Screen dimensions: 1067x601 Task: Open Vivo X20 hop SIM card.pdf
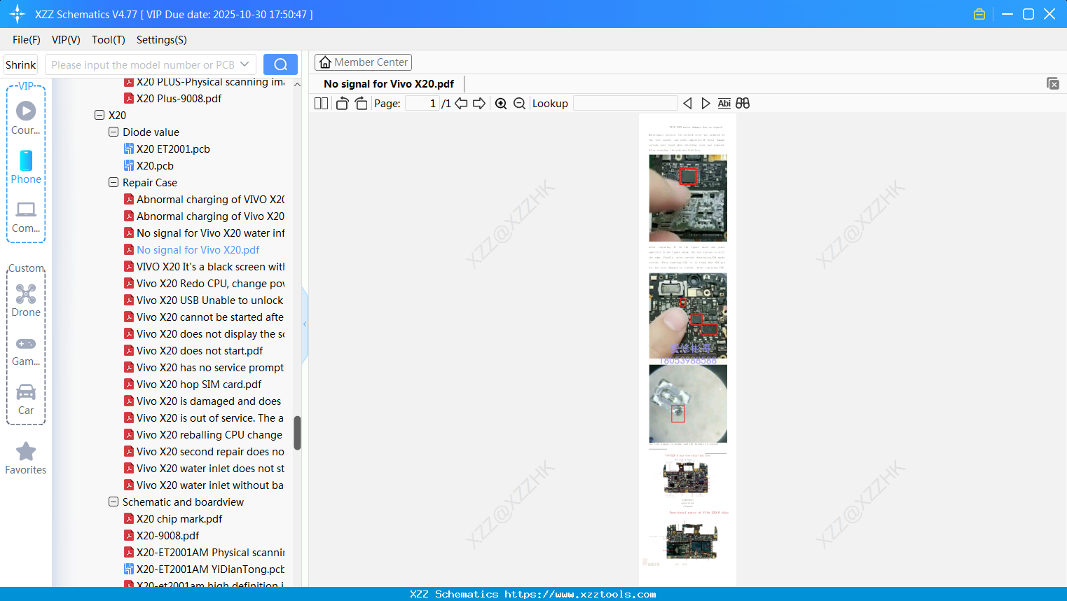click(199, 384)
